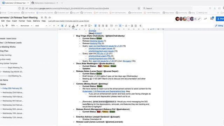Expand the numbered list style dropdown
This screenshot has width=224, height=126.
(129, 26)
